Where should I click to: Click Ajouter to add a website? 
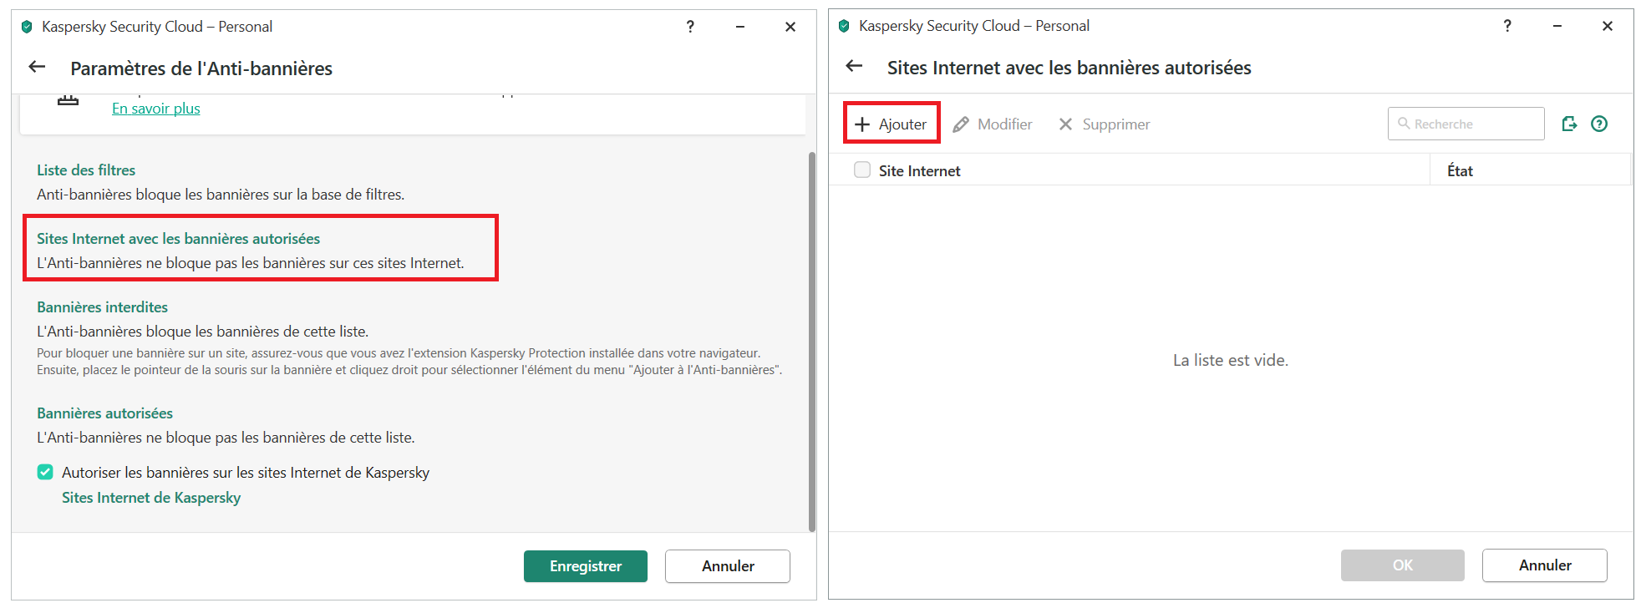[x=891, y=124]
